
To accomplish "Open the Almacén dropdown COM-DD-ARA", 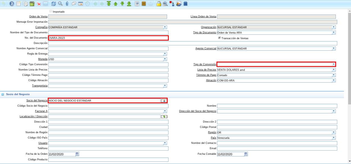I will [334, 80].
